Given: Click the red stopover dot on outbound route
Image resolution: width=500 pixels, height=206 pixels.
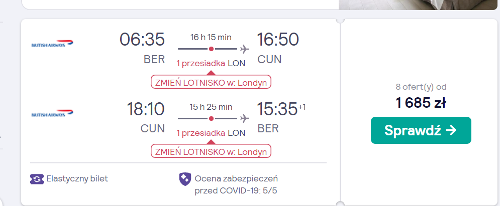Looking at the screenshot, I should (x=211, y=49).
